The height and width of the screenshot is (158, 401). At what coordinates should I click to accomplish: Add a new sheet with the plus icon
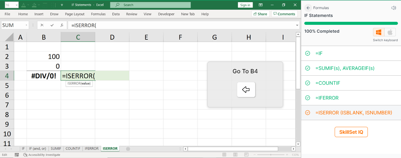tap(128, 149)
